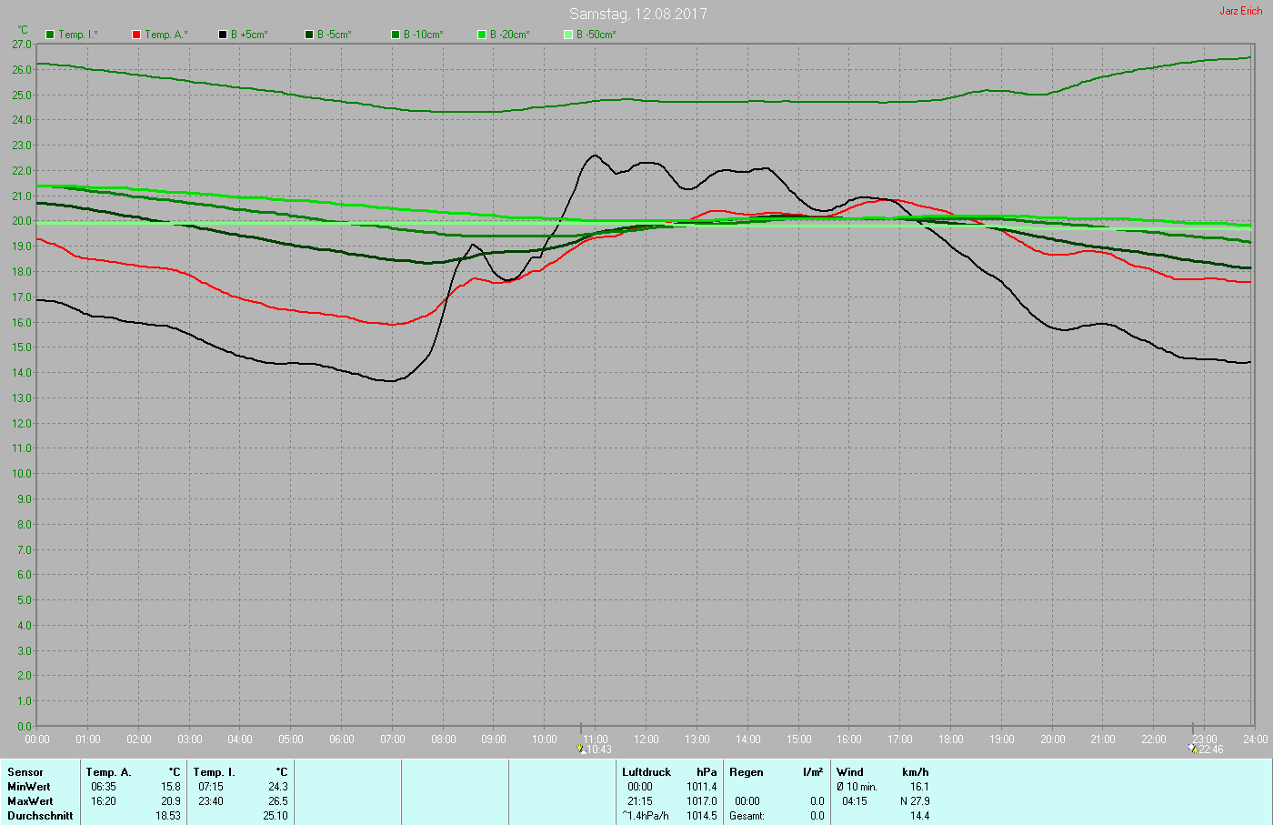Click the 27.0 temperature axis label
The width and height of the screenshot is (1273, 825).
click(x=22, y=44)
